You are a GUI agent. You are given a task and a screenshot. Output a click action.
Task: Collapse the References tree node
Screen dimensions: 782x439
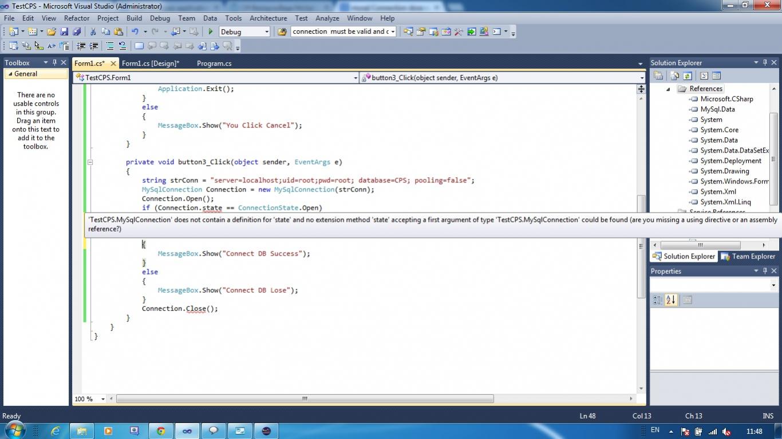point(668,89)
